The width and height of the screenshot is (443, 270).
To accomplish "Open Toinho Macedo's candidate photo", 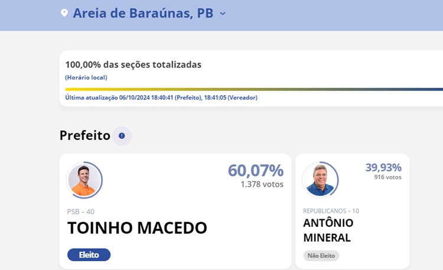I will coord(84,180).
